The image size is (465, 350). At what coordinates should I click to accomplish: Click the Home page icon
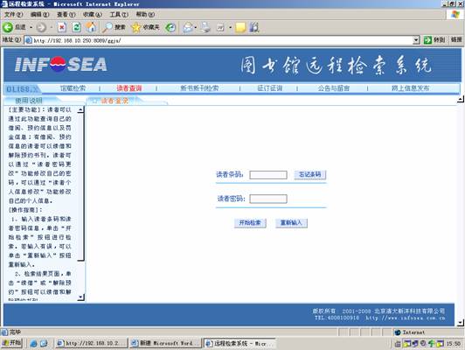point(91,27)
